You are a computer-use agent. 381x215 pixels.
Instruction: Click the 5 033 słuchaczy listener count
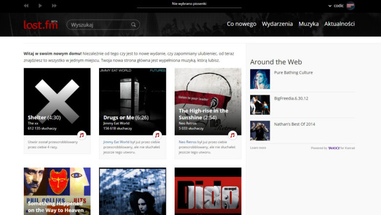[191, 129]
